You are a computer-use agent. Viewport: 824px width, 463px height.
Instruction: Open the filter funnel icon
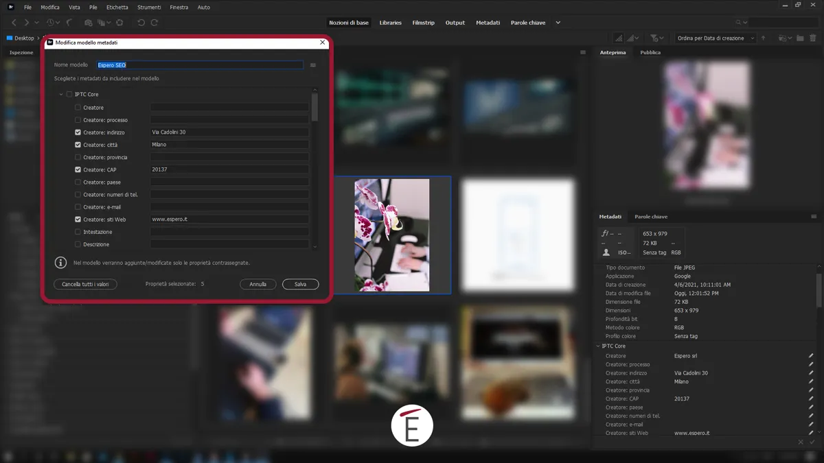(x=654, y=38)
